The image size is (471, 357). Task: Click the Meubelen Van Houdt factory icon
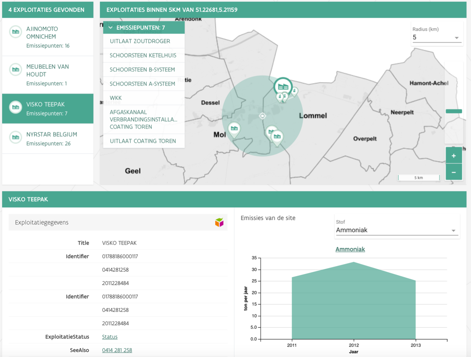[16, 69]
